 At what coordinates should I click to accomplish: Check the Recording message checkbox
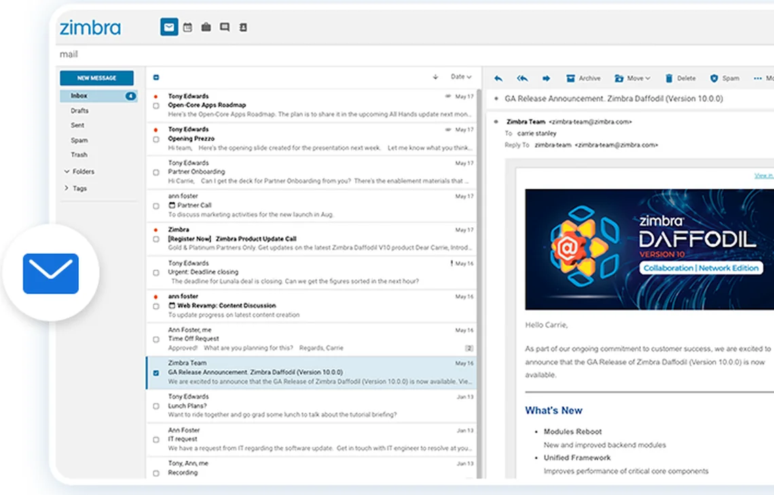pyautogui.click(x=156, y=473)
